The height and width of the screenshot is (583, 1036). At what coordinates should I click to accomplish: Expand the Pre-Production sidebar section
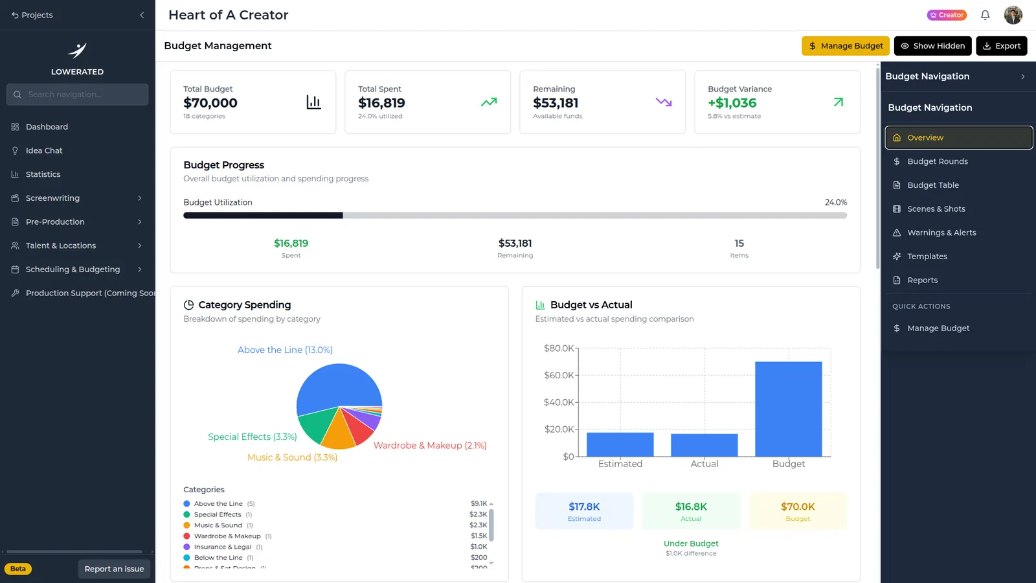coord(78,222)
